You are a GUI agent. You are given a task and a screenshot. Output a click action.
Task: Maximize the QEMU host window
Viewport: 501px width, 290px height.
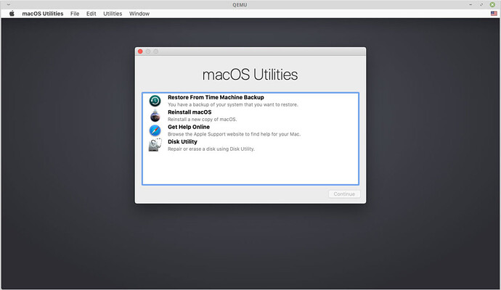coord(481,4)
